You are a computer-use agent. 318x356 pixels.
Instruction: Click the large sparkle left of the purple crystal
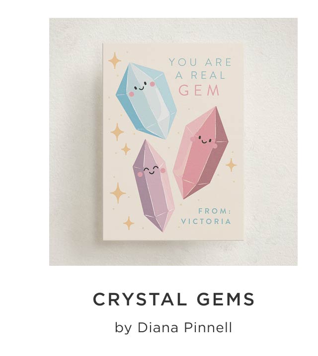click(118, 193)
